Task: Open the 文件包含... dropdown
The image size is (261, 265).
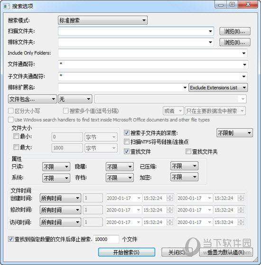Action: [x=32, y=99]
